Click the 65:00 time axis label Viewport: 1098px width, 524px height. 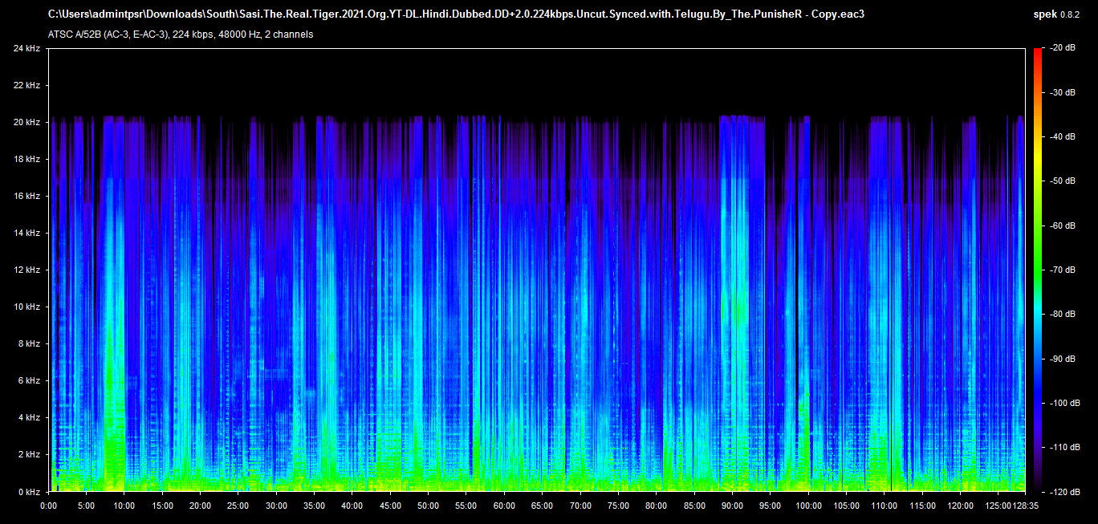pyautogui.click(x=543, y=506)
